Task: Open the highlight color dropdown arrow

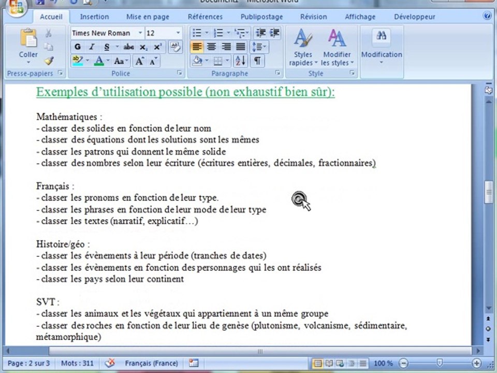Action: click(87, 61)
